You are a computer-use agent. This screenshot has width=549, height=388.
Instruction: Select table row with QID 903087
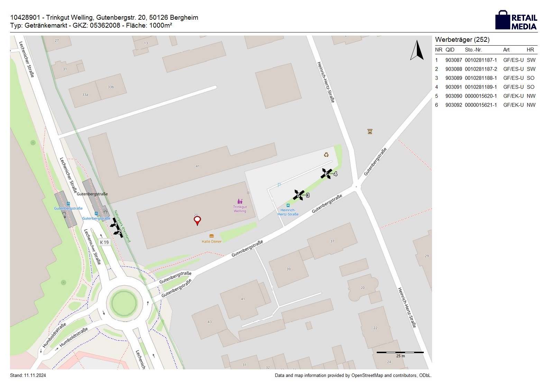point(486,60)
